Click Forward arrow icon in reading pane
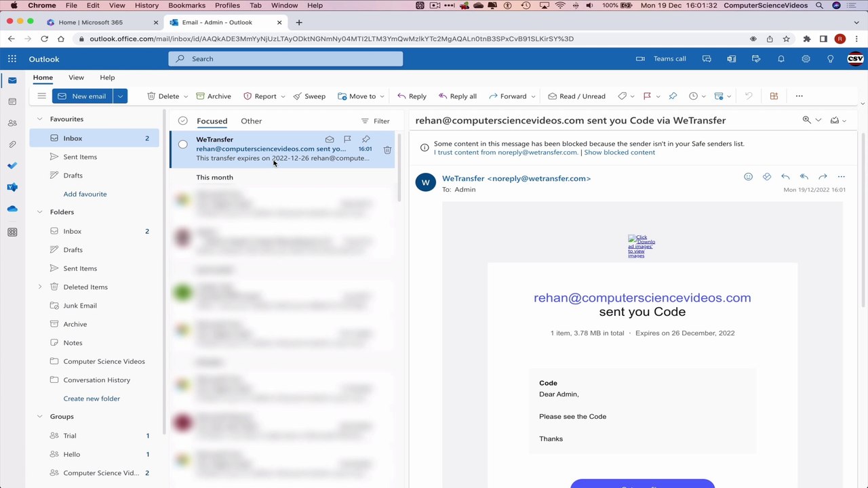The image size is (868, 488). tap(823, 177)
